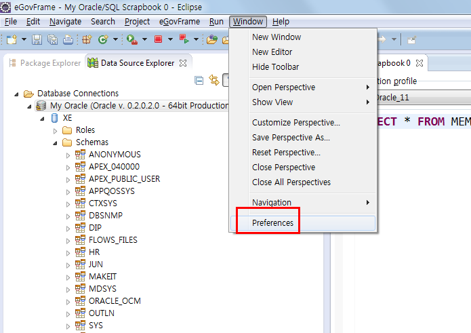The width and height of the screenshot is (471, 333).
Task: Click the New file toolbar icon
Action: (x=12, y=39)
